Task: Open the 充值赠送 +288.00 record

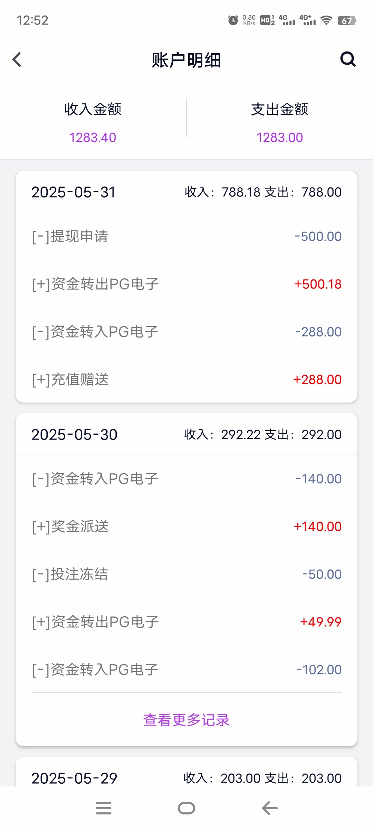Action: [x=186, y=380]
